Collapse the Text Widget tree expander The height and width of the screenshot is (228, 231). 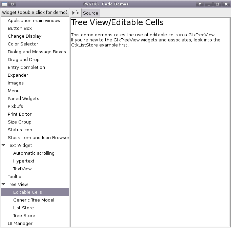pos(3,145)
